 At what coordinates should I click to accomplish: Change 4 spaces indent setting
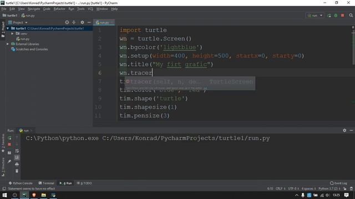tap(308, 188)
